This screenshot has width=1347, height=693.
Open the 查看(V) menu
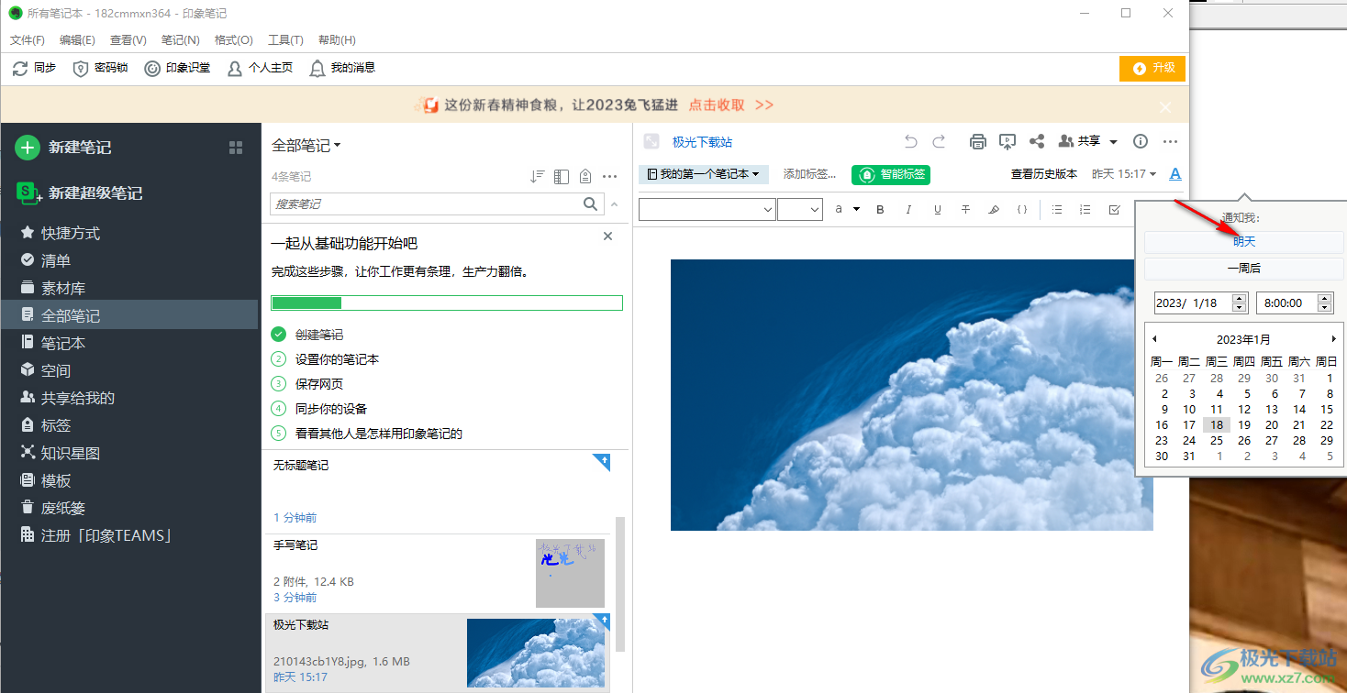coord(128,40)
